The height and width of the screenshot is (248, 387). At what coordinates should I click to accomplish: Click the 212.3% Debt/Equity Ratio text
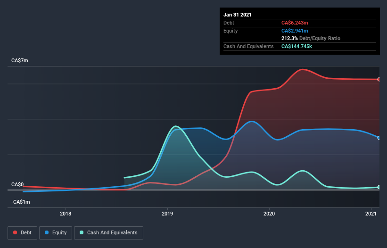pyautogui.click(x=311, y=38)
